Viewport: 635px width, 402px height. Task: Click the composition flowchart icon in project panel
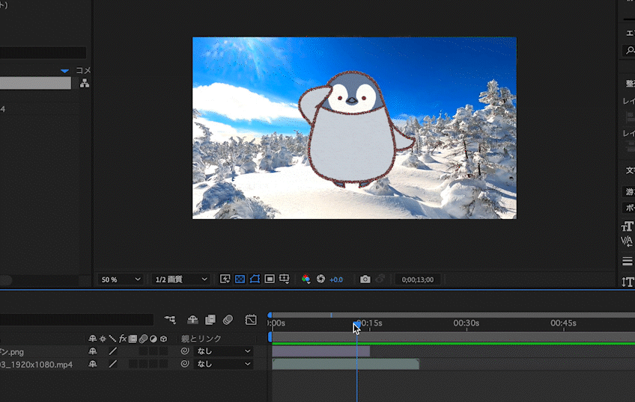tap(85, 83)
